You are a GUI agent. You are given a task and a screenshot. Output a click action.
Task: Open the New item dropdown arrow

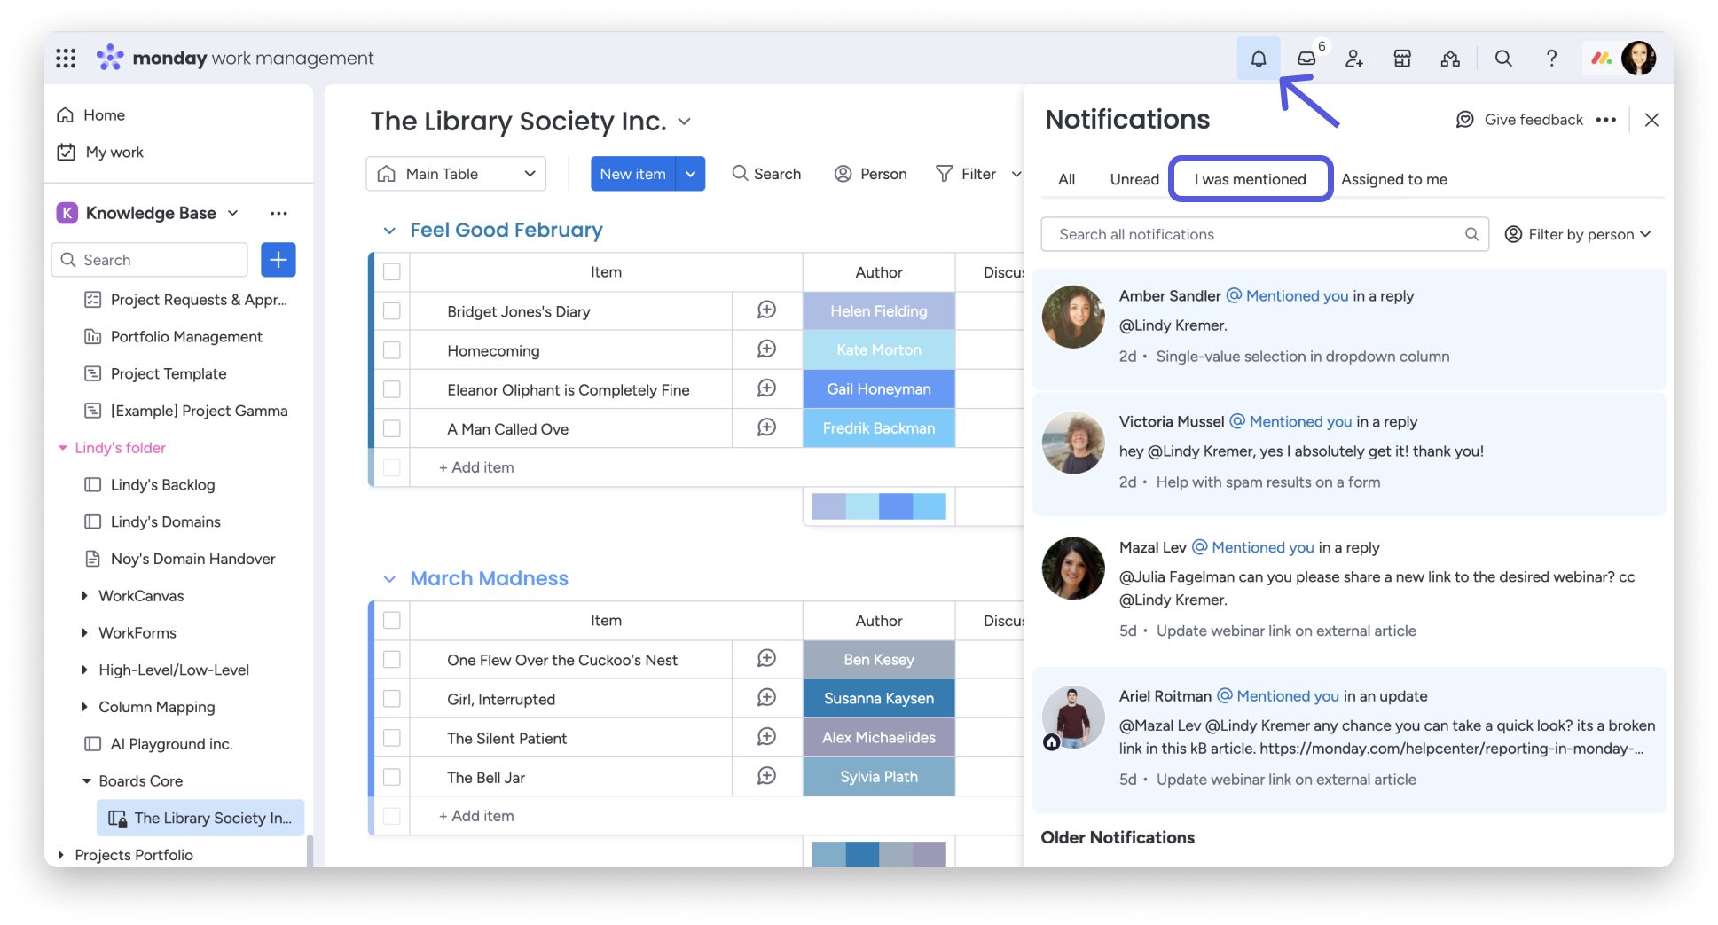point(691,174)
